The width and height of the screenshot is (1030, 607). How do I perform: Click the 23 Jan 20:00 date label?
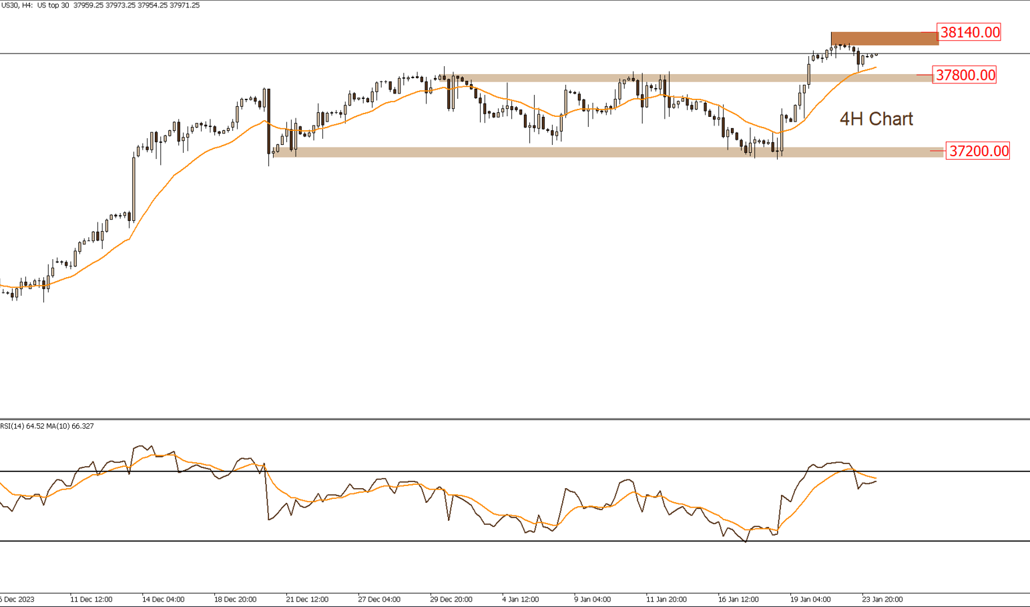(x=881, y=599)
